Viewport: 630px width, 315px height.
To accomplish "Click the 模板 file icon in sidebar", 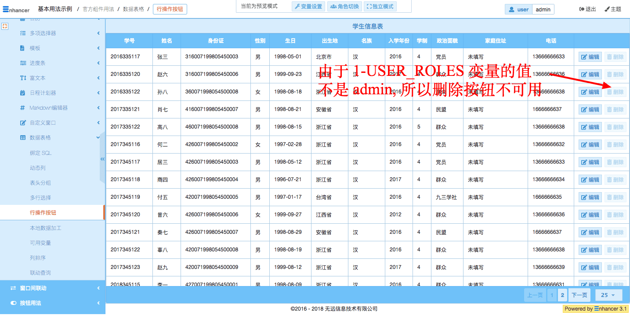I will 23,48.
